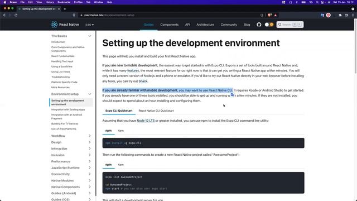This screenshot has height=201, width=357.
Task: Click the browser back arrow
Action: click(x=4, y=15)
